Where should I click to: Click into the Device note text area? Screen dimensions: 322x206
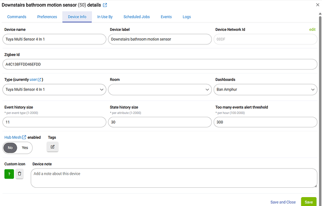pyautogui.click(x=174, y=178)
